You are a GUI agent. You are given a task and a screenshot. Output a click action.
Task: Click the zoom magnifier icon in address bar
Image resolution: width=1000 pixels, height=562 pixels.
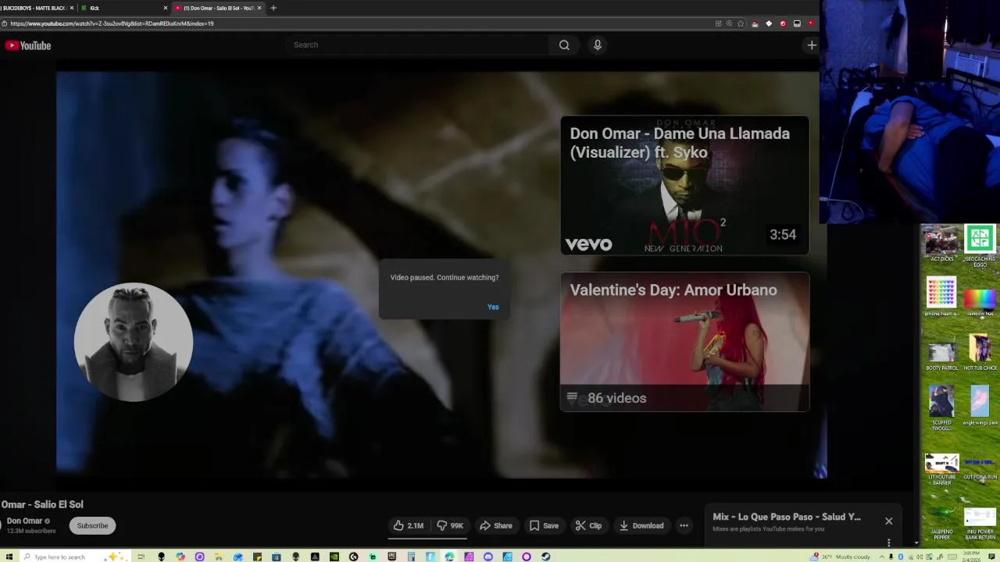[730, 23]
